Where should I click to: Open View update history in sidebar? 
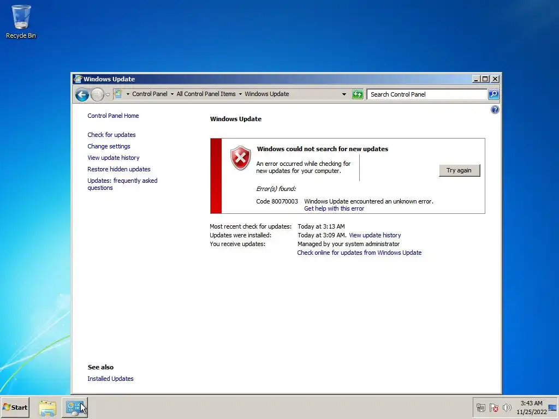(114, 158)
